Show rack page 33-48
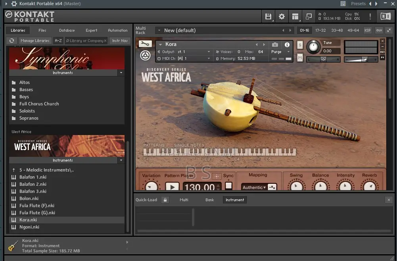The width and height of the screenshot is (397, 261). click(337, 30)
